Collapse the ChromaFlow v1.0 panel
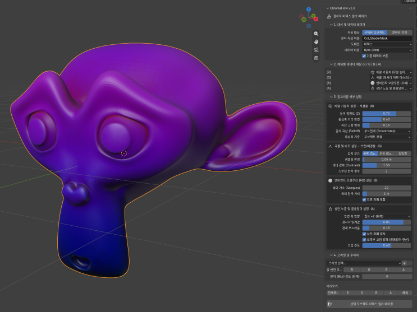 point(328,8)
